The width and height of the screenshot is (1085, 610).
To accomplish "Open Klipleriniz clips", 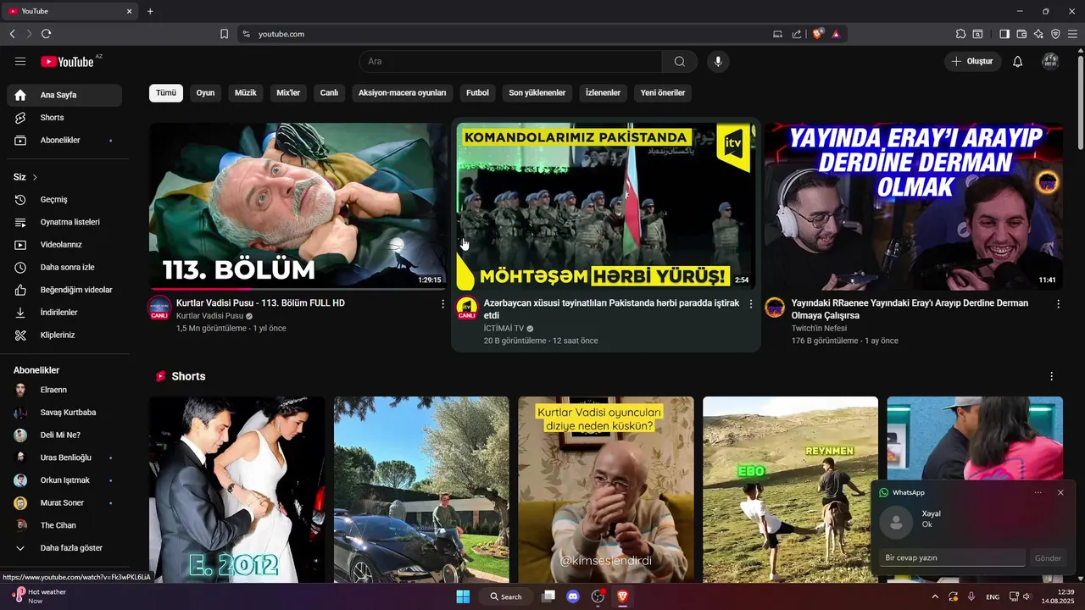I will pyautogui.click(x=64, y=335).
